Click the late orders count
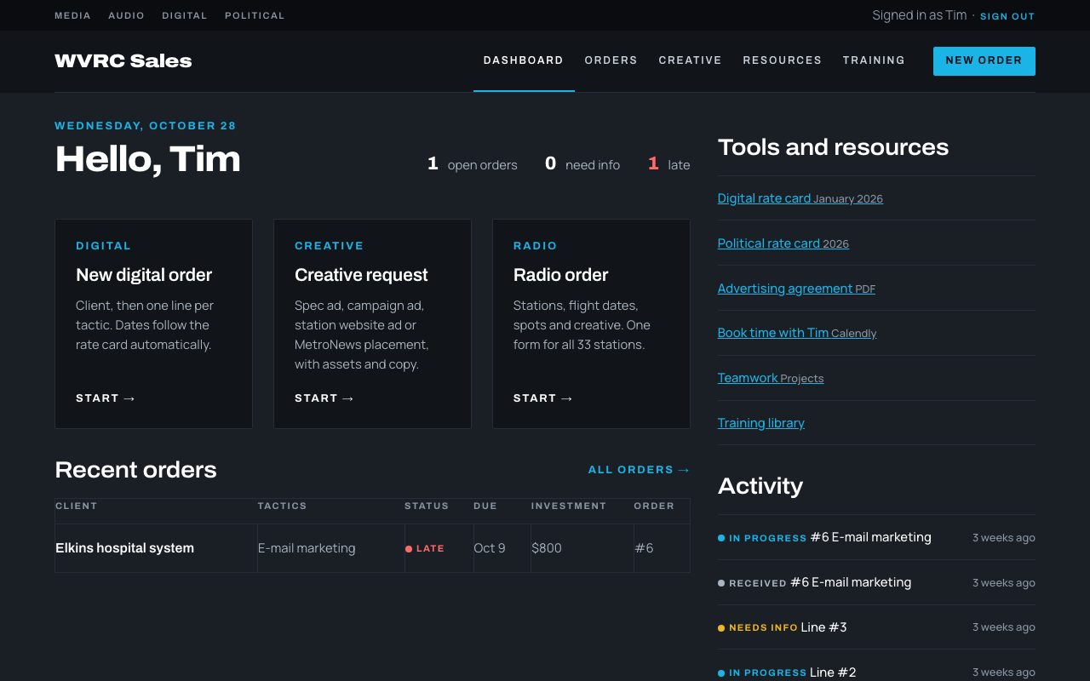 [668, 164]
